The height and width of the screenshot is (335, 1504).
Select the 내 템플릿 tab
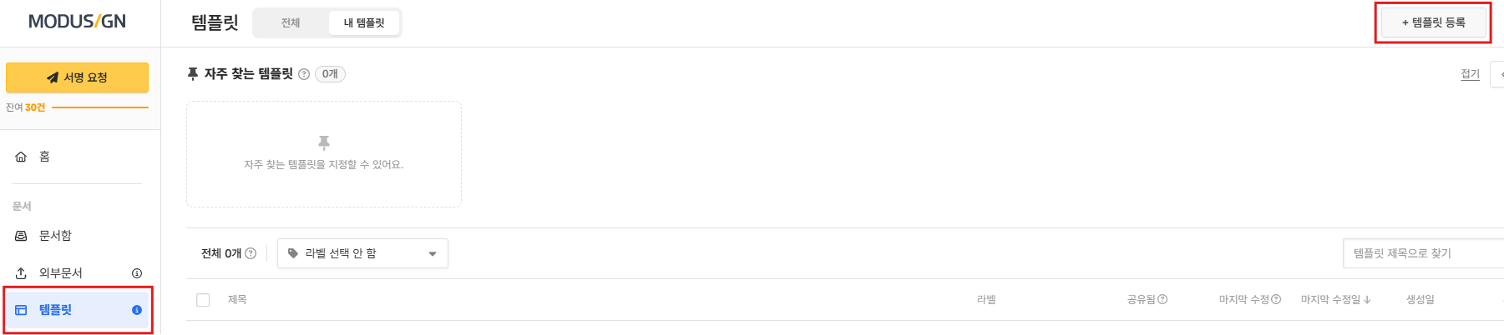click(364, 22)
